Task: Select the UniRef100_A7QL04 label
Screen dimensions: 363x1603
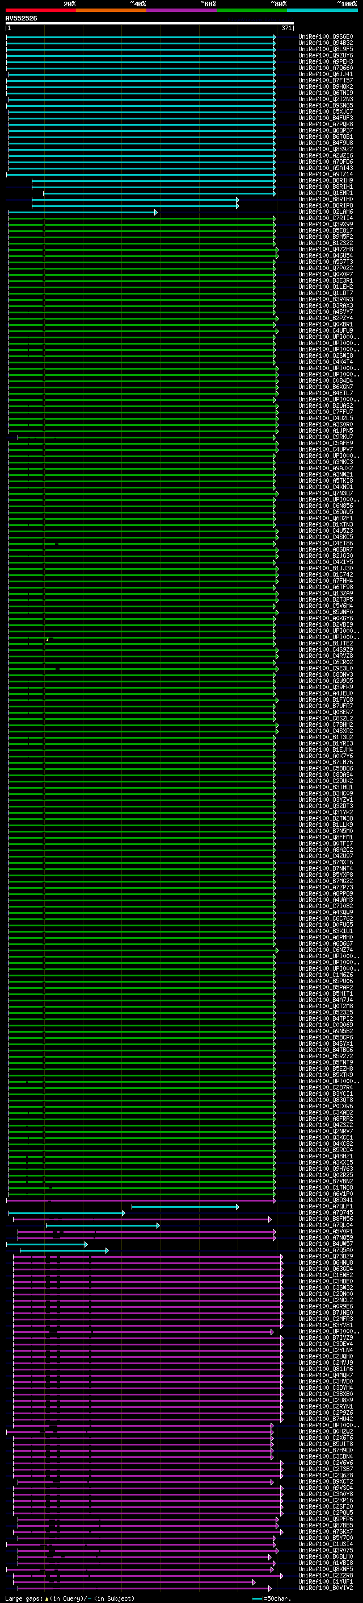Action: [326, 1225]
